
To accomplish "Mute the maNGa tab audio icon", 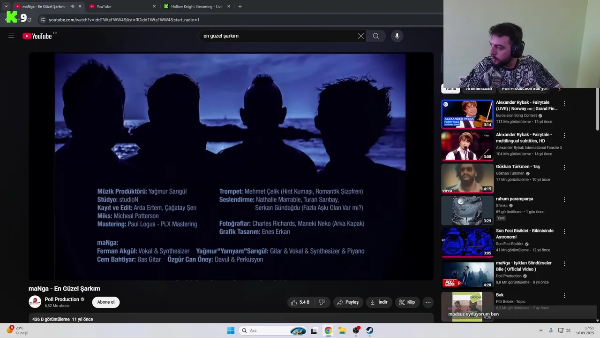I will pyautogui.click(x=72, y=7).
